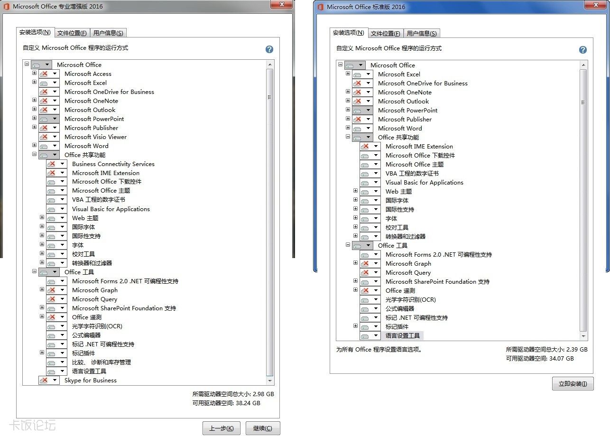Click drive icon for 国际字体 in Standard window
Screen dimensions: 610x436
click(x=365, y=200)
